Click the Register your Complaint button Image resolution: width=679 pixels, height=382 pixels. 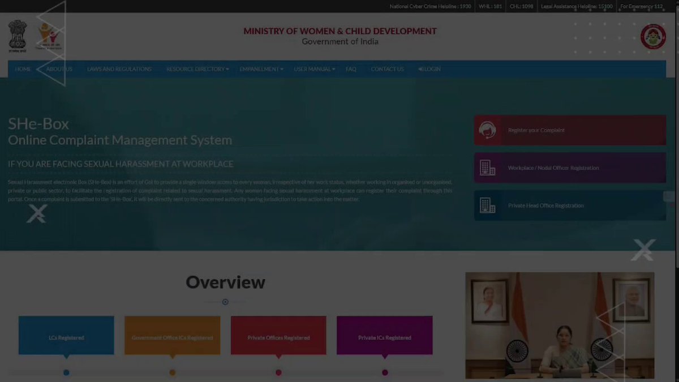[x=570, y=130]
